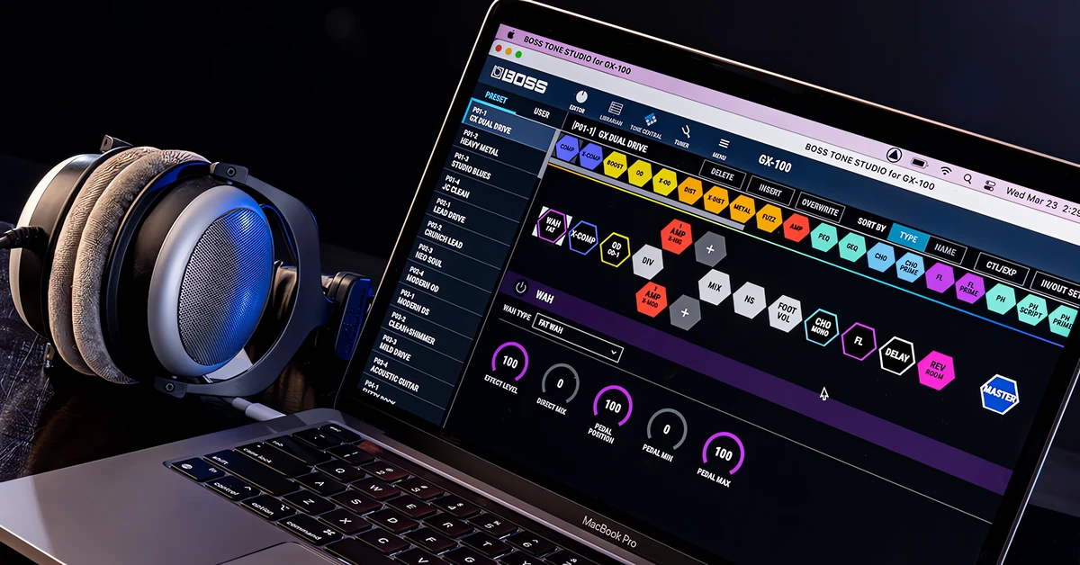
Task: Open the Librarian icon
Action: pos(616,108)
